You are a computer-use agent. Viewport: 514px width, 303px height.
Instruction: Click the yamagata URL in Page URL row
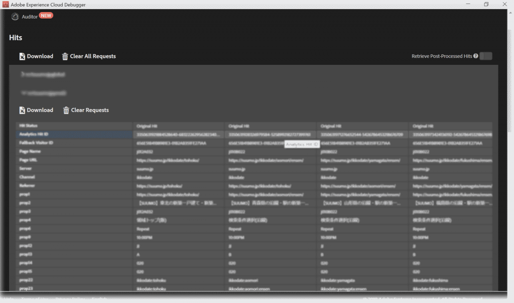tap(360, 160)
